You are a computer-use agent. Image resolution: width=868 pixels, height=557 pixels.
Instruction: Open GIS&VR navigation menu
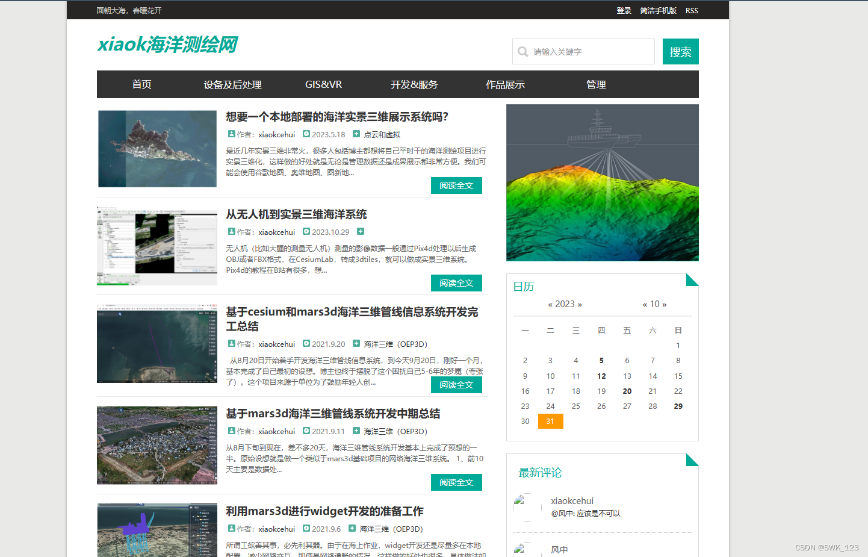[323, 85]
